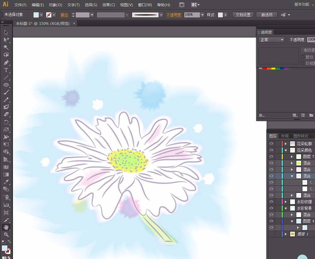This screenshot has height=259, width=315.
Task: Select the Scale tool
Action: (6, 129)
